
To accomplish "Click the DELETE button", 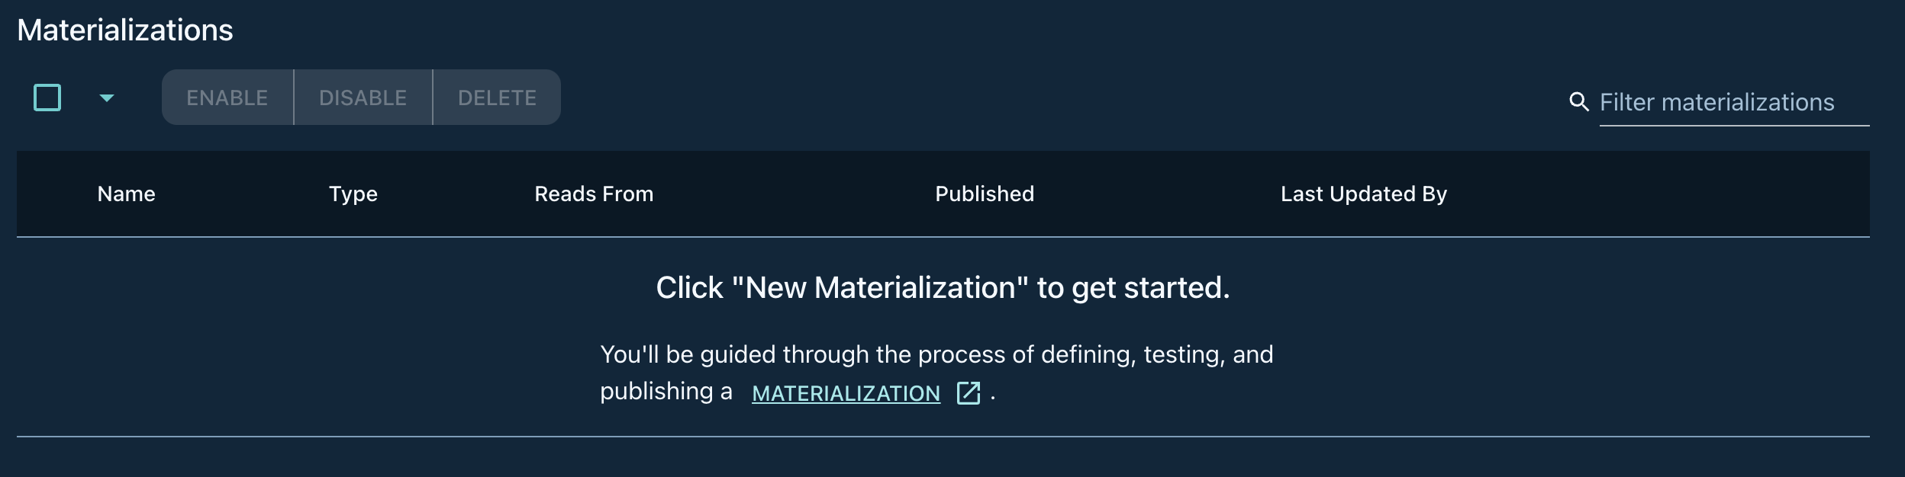I will 496,97.
